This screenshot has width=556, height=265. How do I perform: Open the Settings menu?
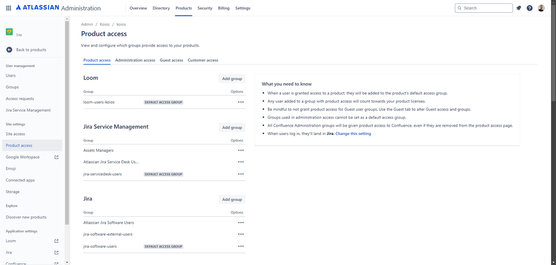tap(243, 8)
